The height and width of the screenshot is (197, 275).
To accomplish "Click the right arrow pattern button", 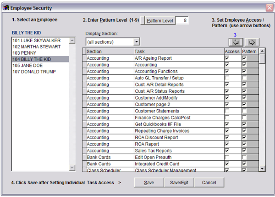I will tap(252, 42).
